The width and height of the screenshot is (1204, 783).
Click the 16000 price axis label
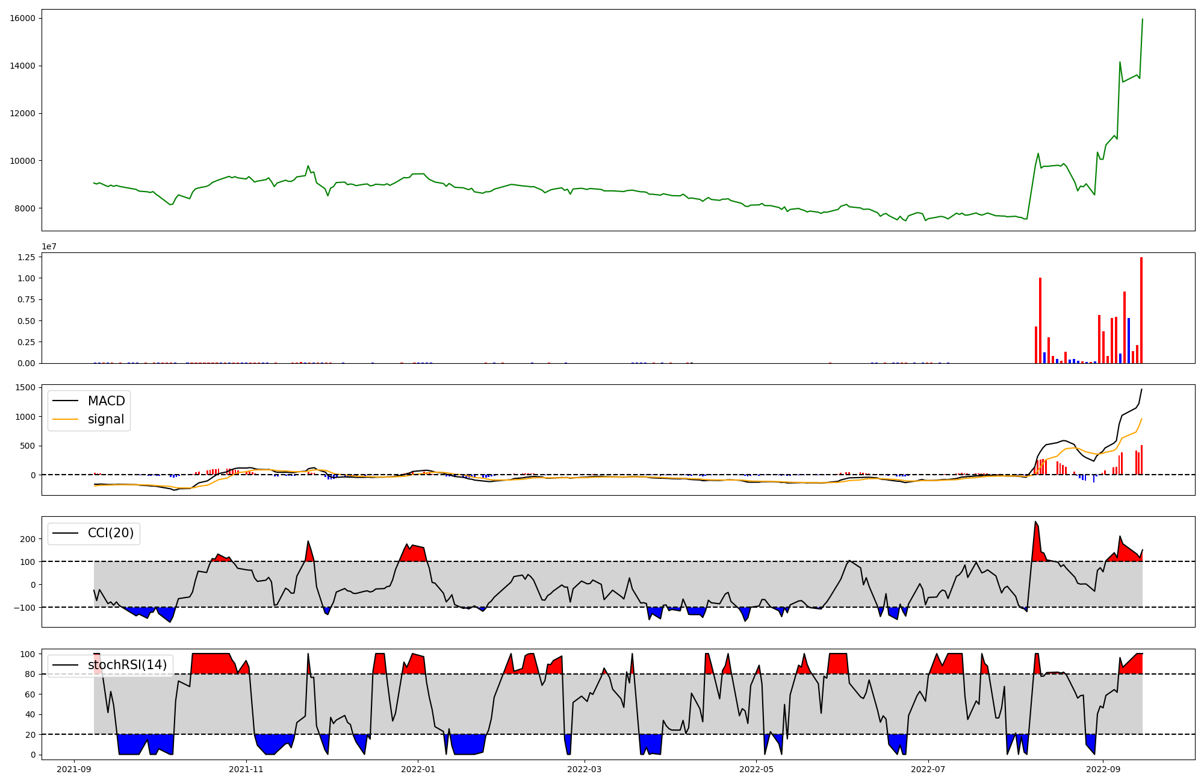point(22,18)
